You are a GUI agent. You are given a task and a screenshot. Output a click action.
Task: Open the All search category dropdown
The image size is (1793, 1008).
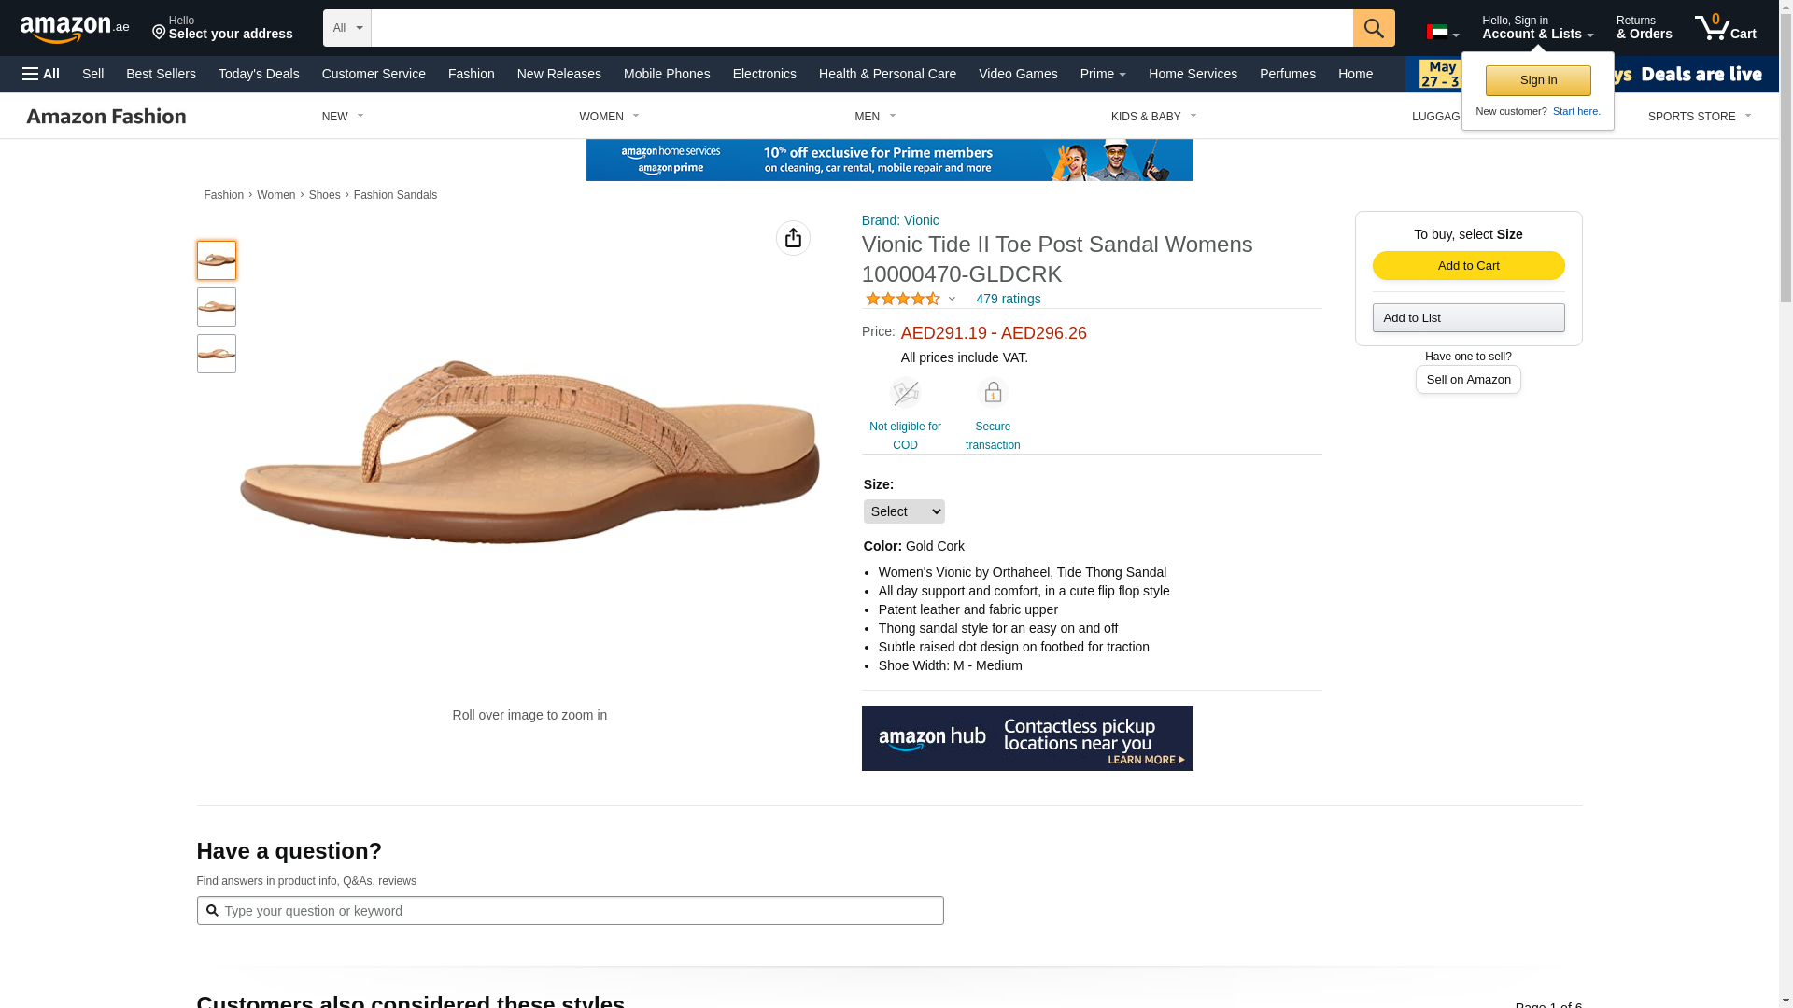click(x=346, y=28)
